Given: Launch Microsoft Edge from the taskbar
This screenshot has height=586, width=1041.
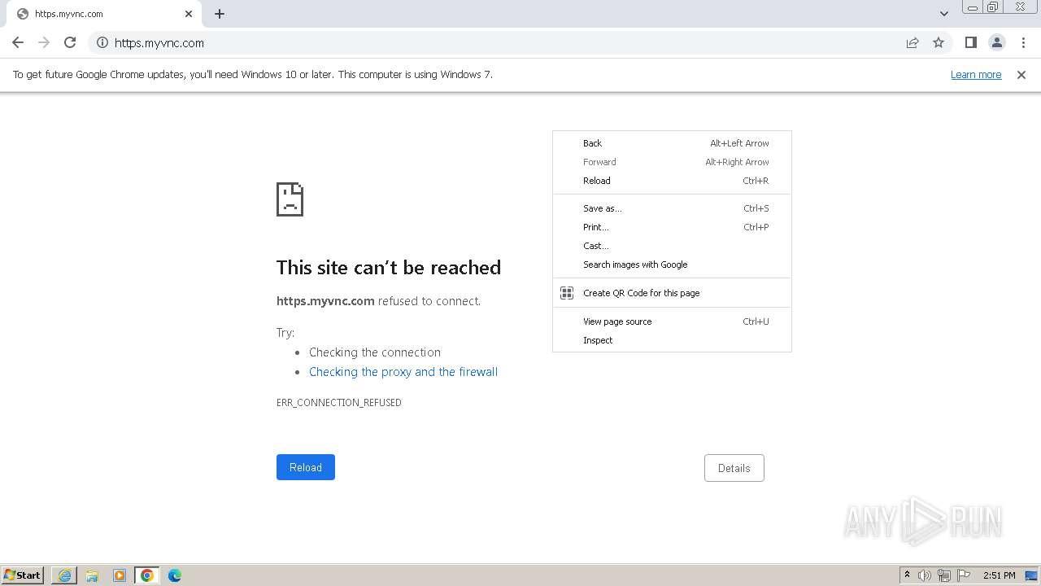Looking at the screenshot, I should 175,575.
